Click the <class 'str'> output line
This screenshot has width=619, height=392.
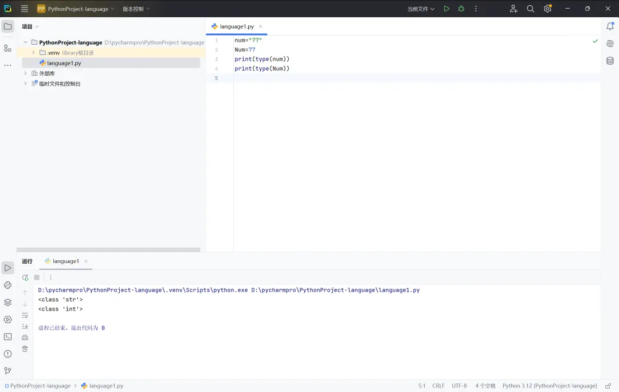[60, 299]
